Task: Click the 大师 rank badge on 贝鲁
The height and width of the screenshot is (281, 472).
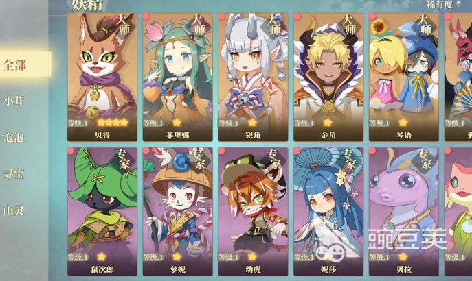Action: pyautogui.click(x=124, y=25)
